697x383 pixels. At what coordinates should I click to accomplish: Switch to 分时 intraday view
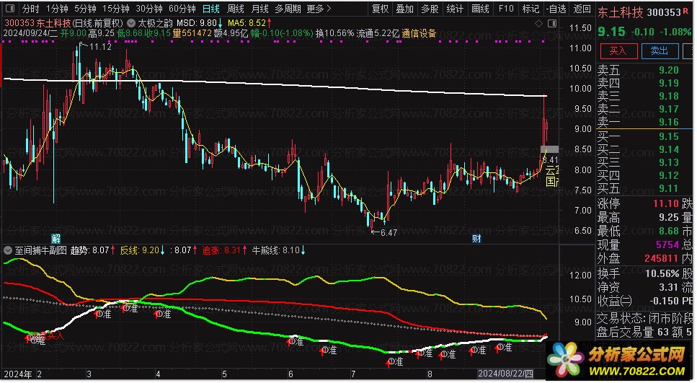pos(31,9)
